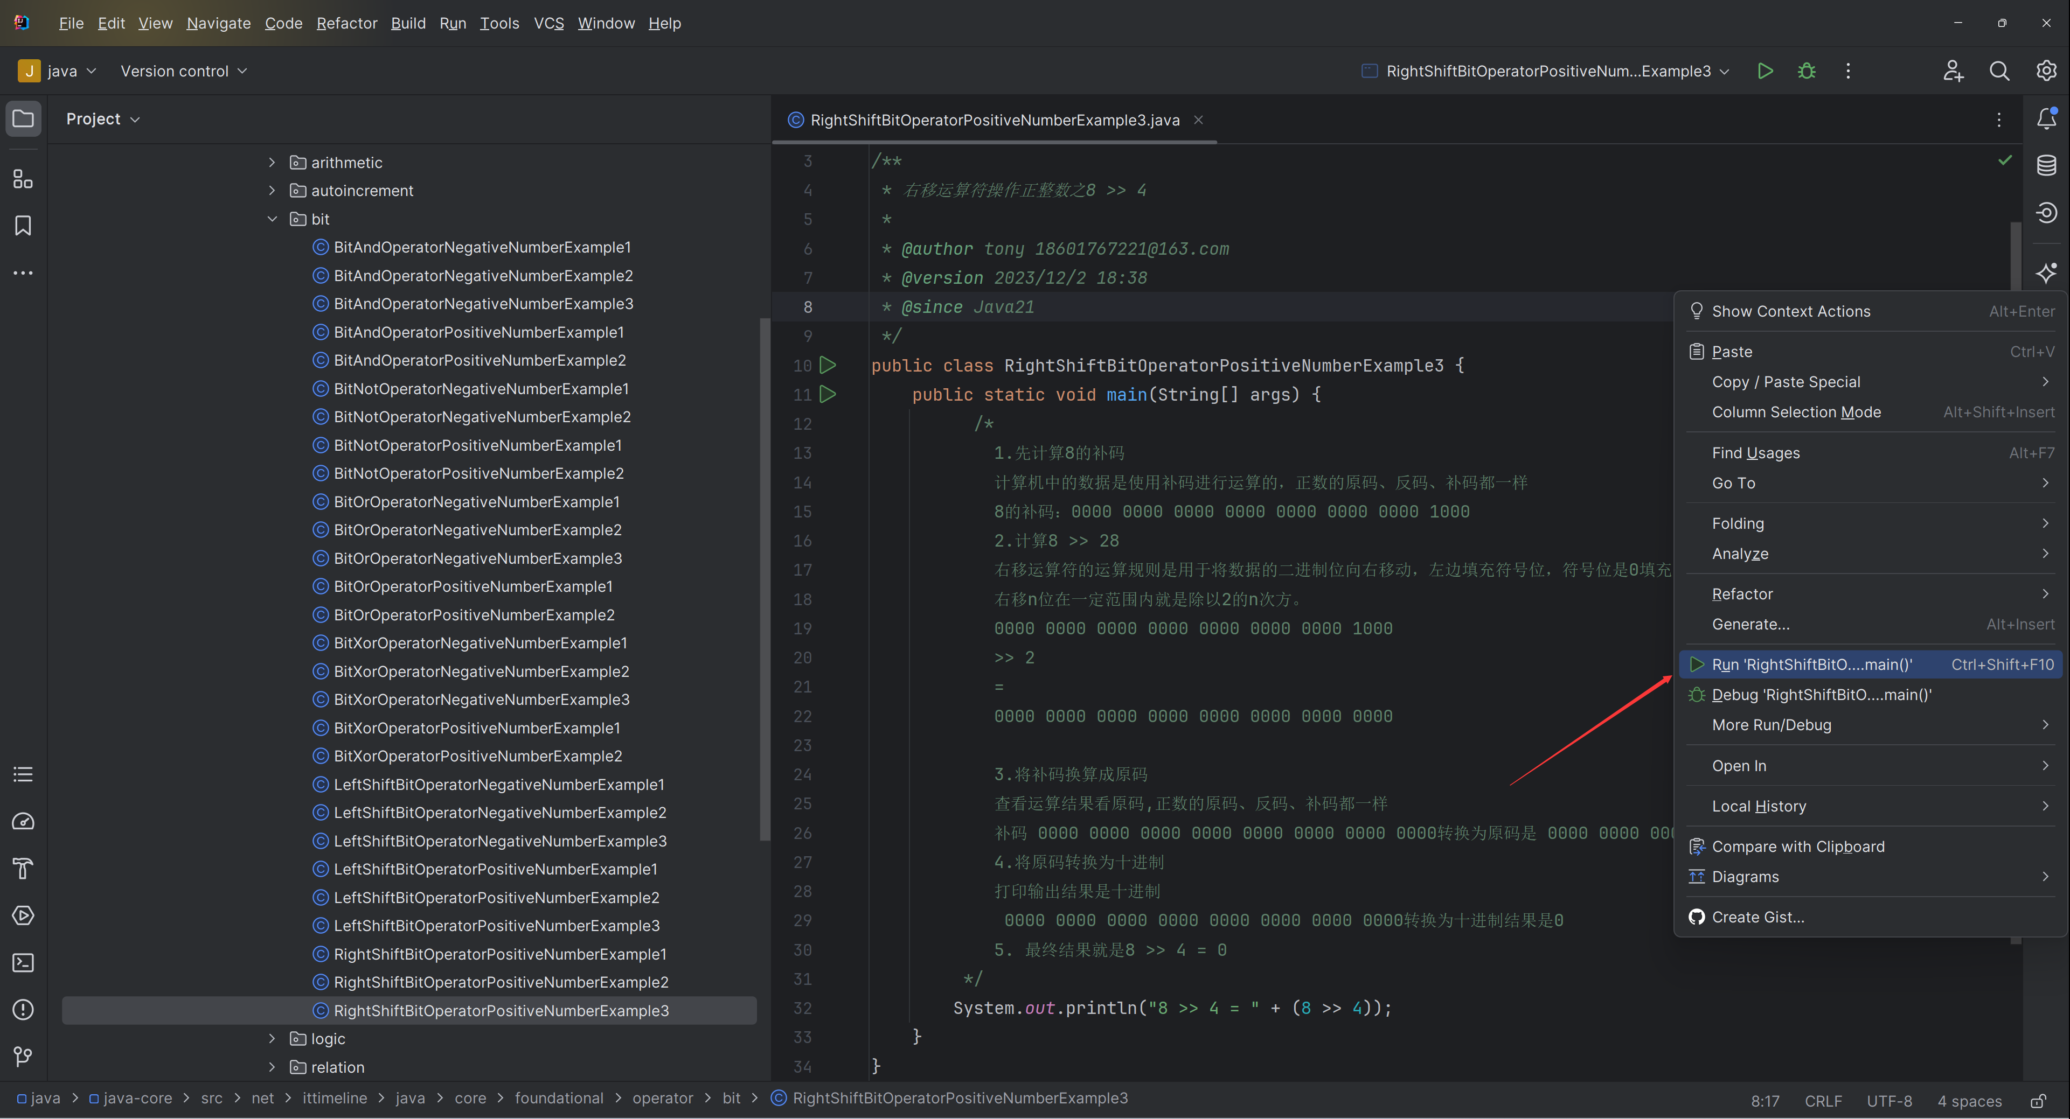Expand the logic package folder
The width and height of the screenshot is (2070, 1119).
(x=272, y=1039)
